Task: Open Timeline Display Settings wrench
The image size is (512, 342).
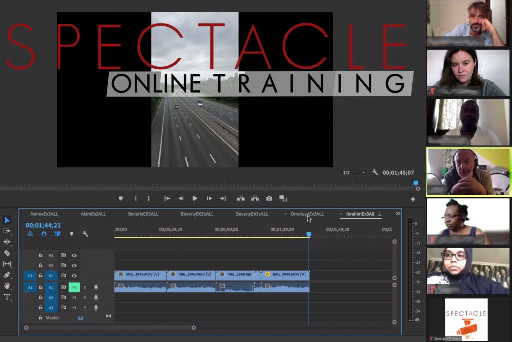Action: (x=85, y=234)
